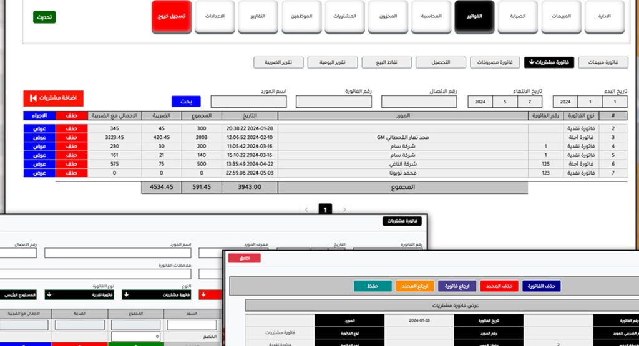Screen dimensions: 639x346
Task: Click the اسم المورد field in search filters
Action: click(x=248, y=102)
